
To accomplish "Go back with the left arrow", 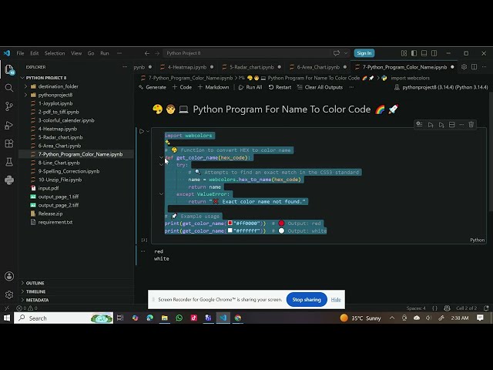I will tap(147, 53).
